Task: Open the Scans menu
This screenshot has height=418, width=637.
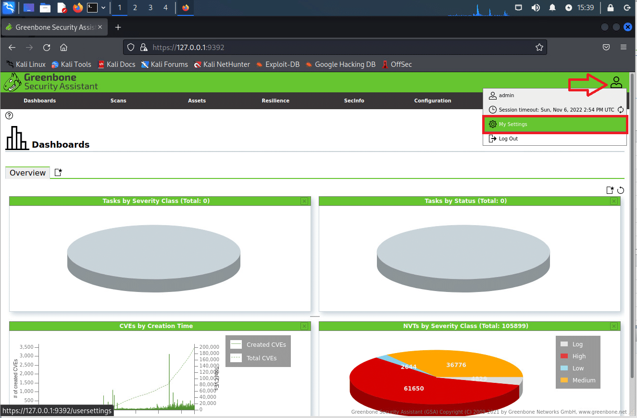Action: coord(118,101)
